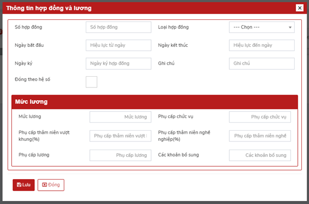Toggle the Đóng theo hệ số checkbox
The height and width of the screenshot is (204, 309).
(91, 81)
